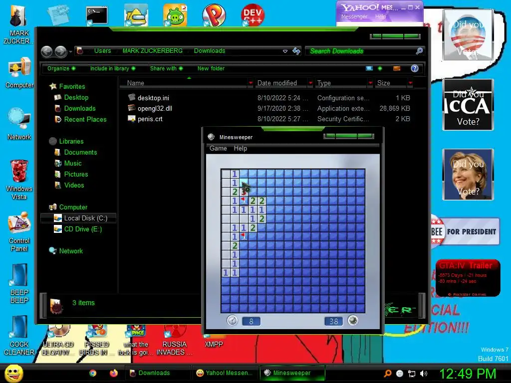
Task: Click the Minesweeper smiley mine icon at bottom
Action: coord(353,321)
